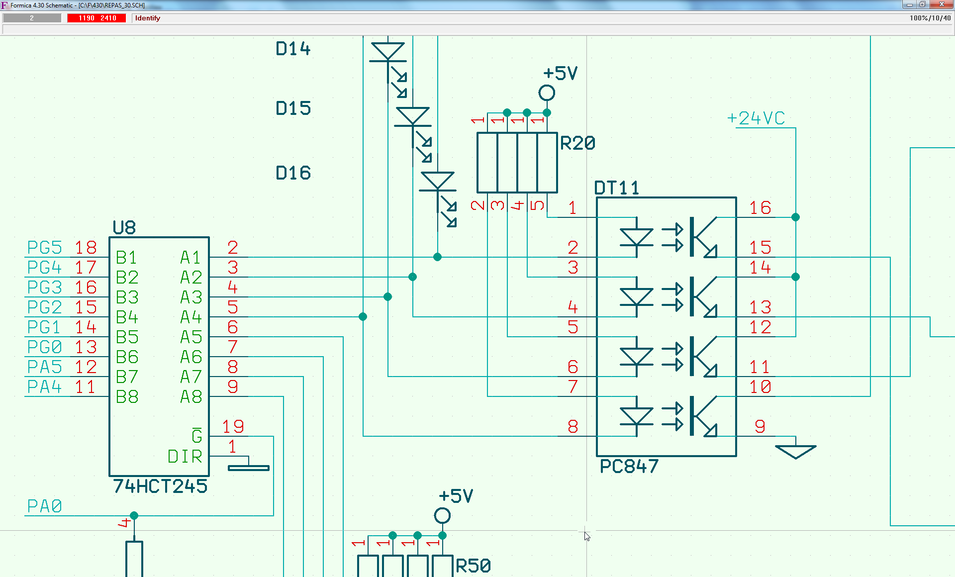Image resolution: width=955 pixels, height=577 pixels.
Task: Click the 74HCT245 part name label
Action: pos(160,486)
